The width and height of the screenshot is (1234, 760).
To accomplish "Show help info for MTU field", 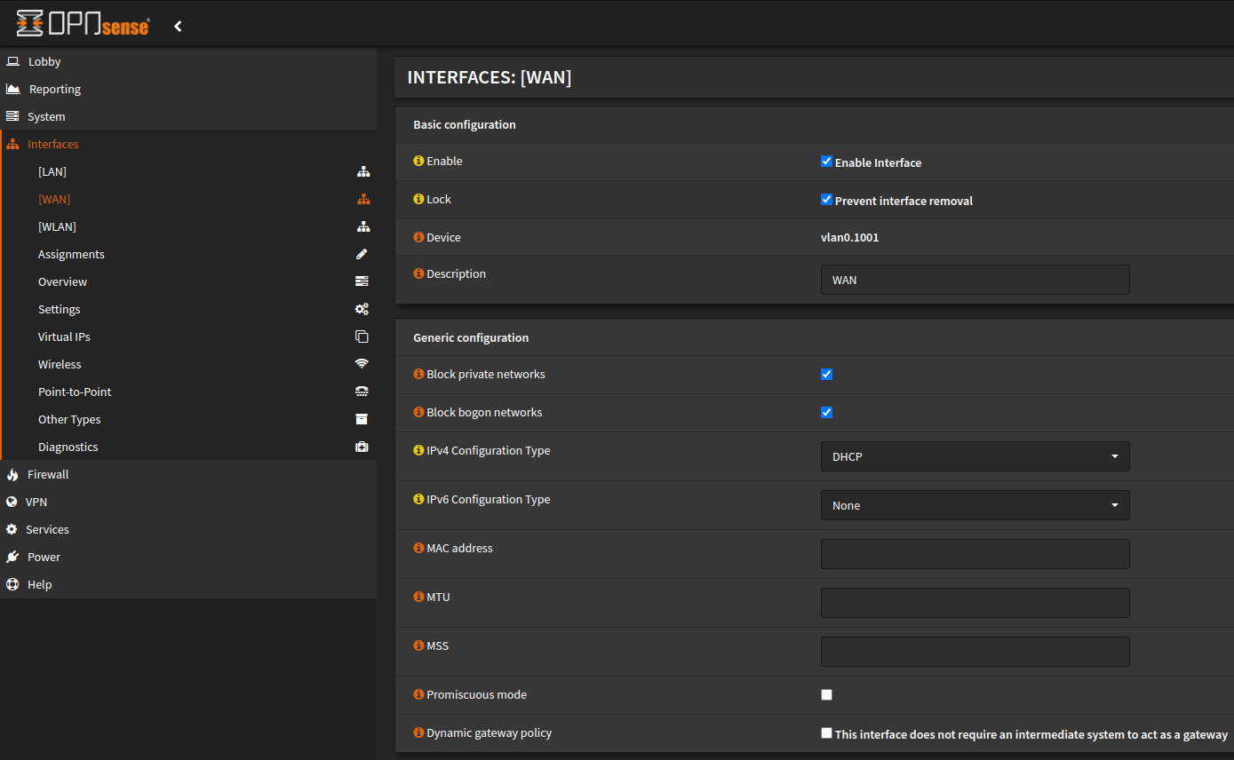I will [418, 597].
